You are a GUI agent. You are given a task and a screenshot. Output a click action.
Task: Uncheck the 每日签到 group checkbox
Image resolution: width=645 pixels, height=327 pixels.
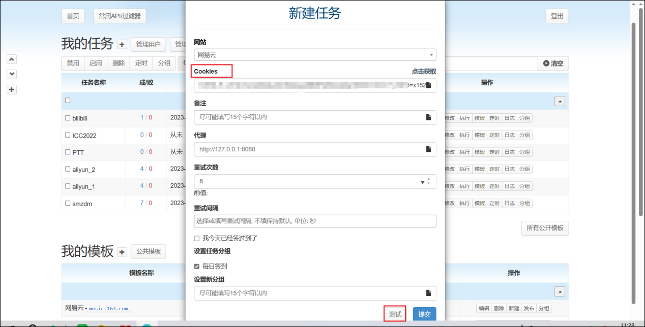point(197,266)
